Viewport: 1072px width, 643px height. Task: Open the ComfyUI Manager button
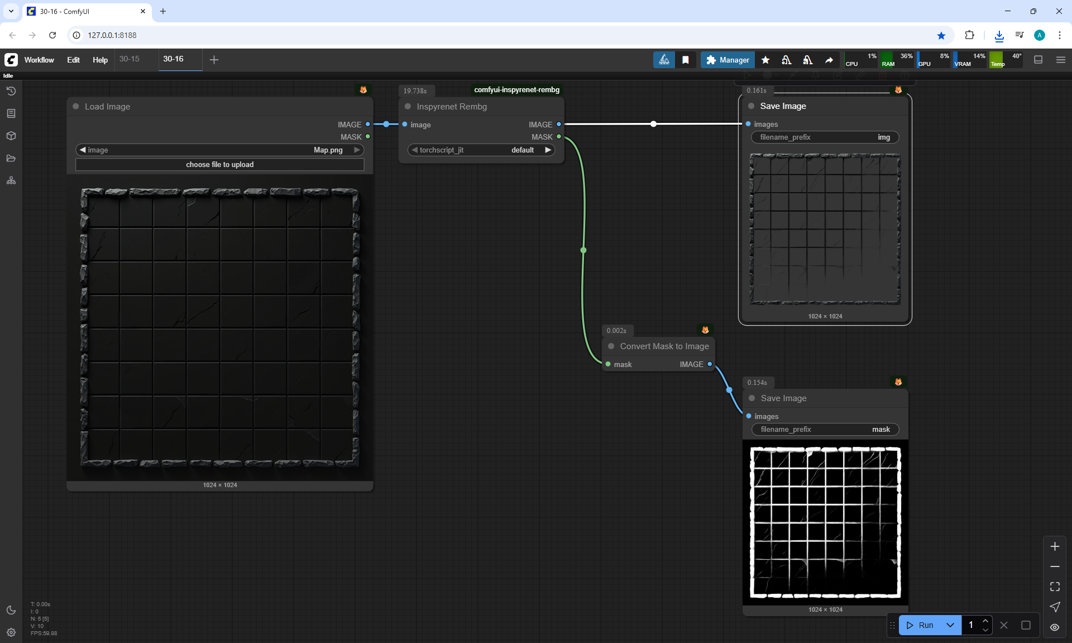tap(728, 60)
